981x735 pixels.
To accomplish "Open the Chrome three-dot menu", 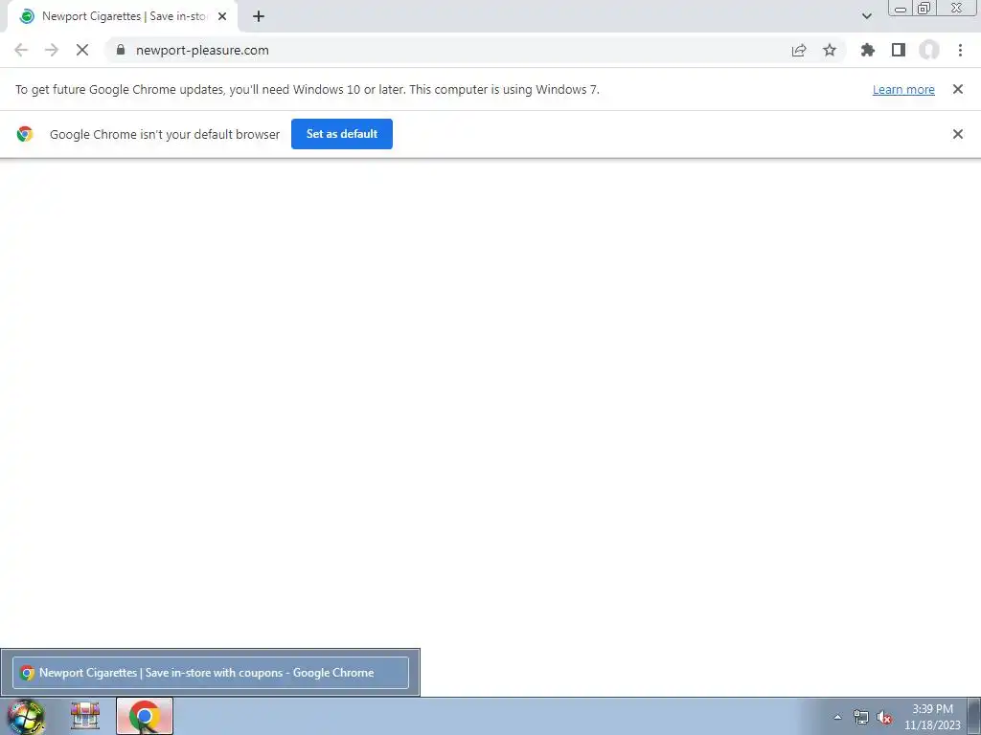I will tap(960, 50).
